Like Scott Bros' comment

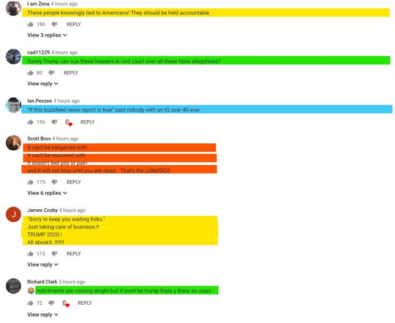[30, 182]
